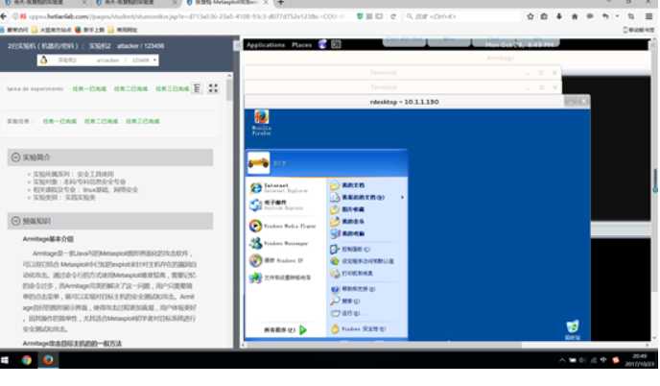
Task: Open My Documents folder in start menu
Action: [x=347, y=185]
